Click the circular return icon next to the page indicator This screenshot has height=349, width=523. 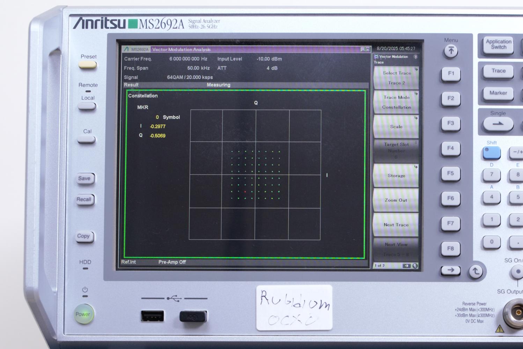tap(415, 266)
